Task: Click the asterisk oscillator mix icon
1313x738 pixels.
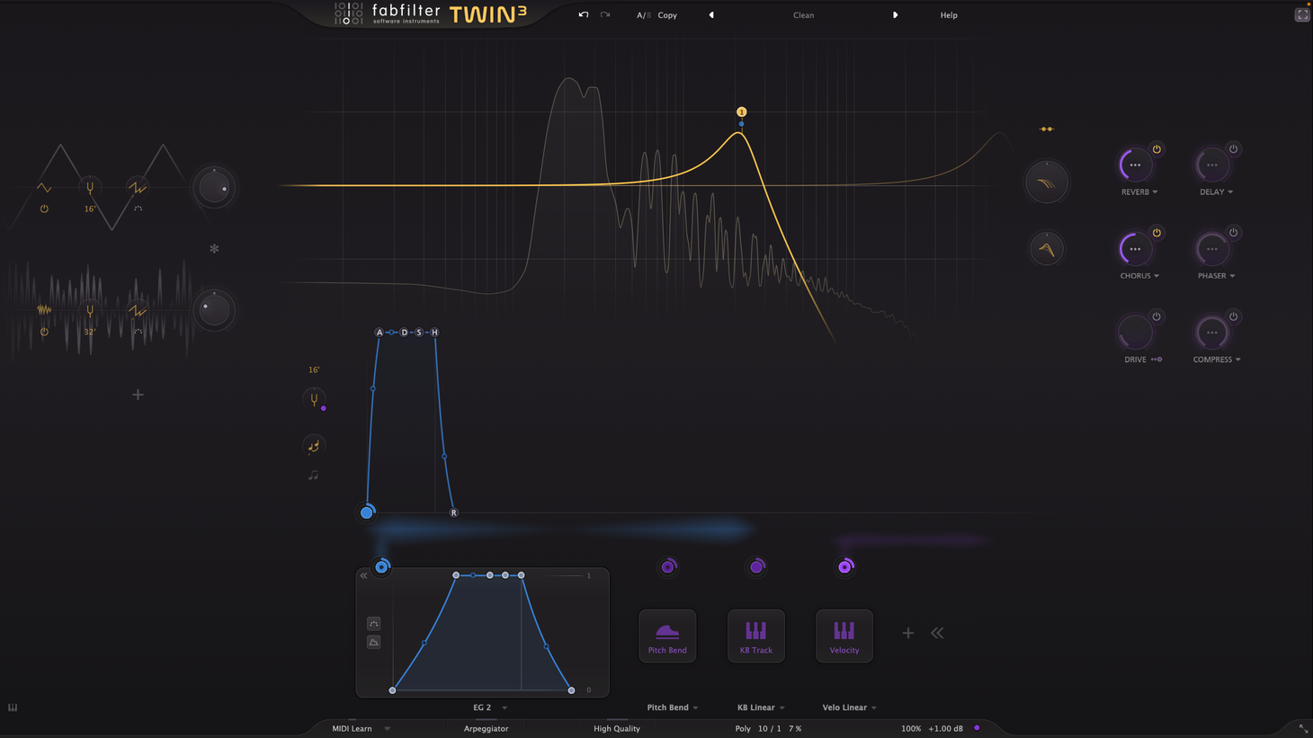Action: tap(214, 249)
